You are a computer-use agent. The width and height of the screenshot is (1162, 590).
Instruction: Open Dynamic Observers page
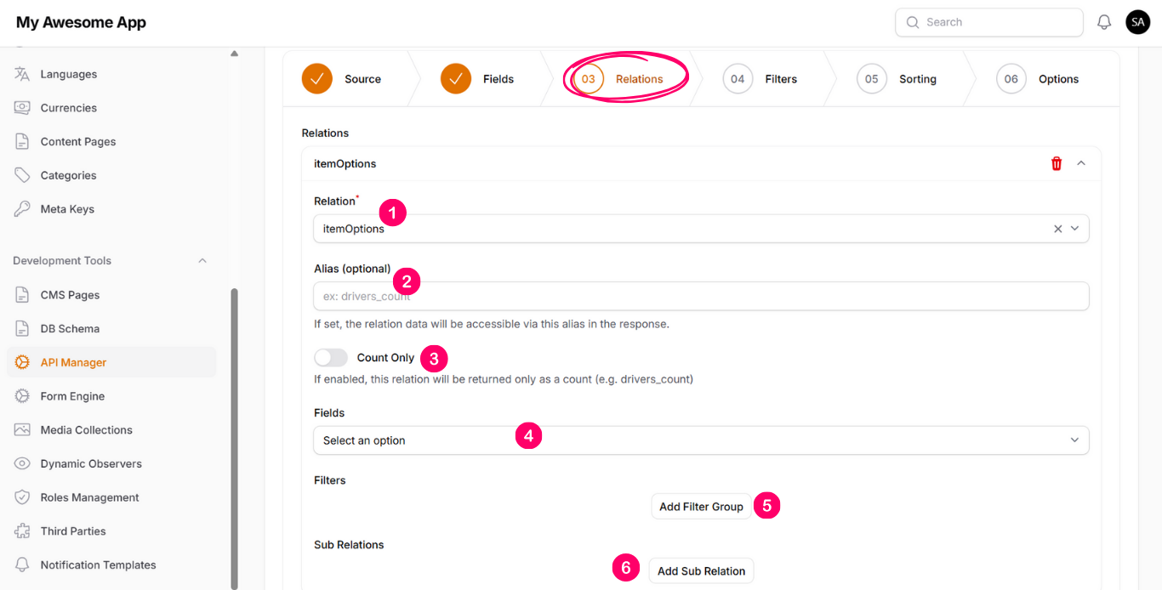[x=91, y=464]
